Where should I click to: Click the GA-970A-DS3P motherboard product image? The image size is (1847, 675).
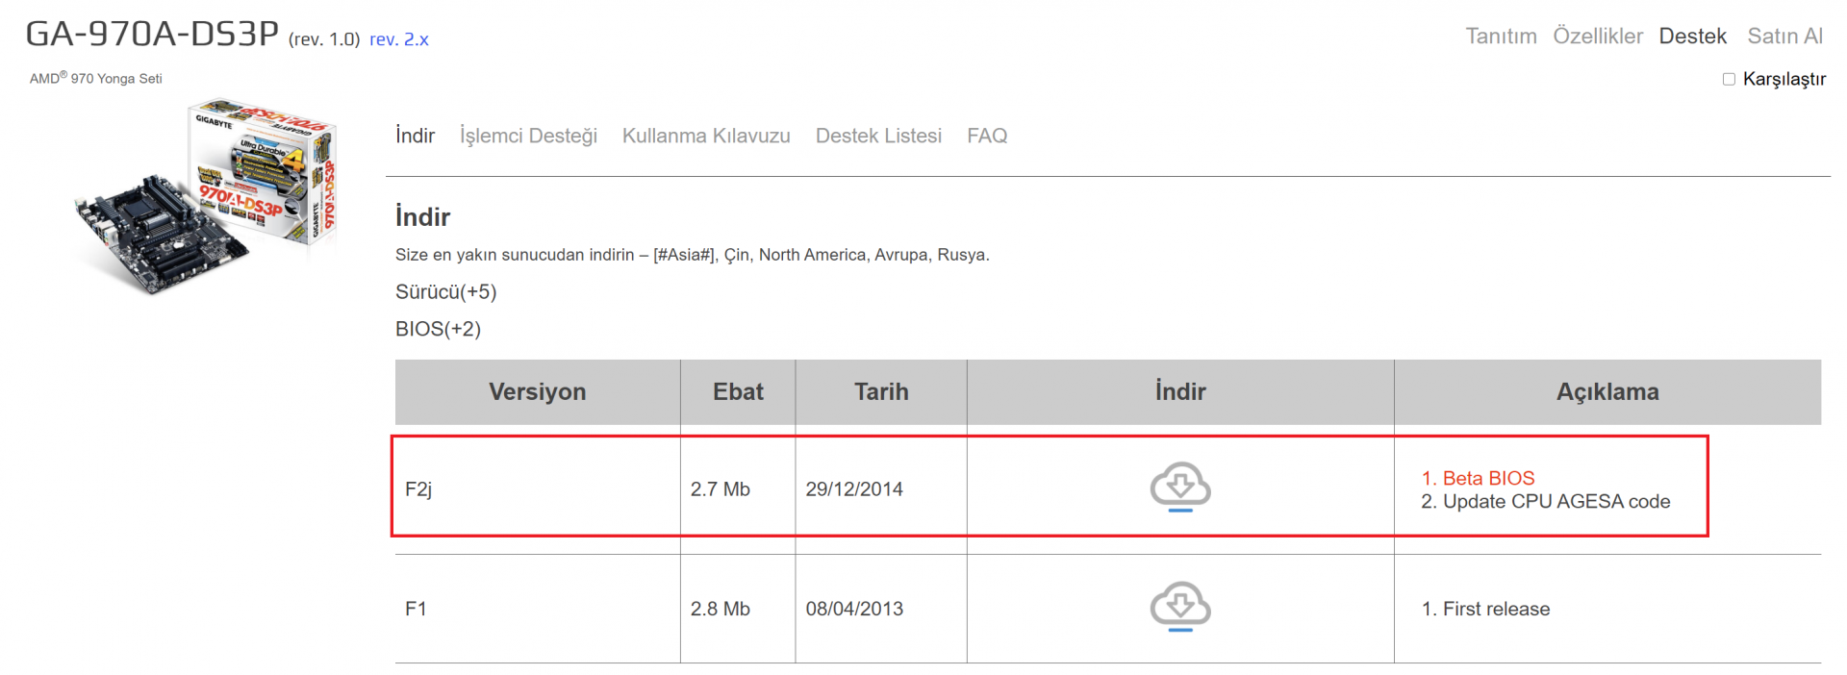pos(207,195)
